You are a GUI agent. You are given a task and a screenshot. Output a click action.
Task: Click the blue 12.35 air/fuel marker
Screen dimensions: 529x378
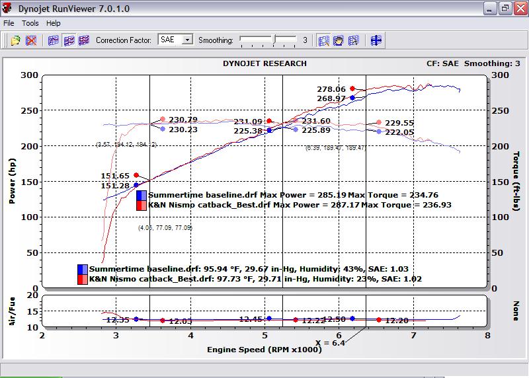point(136,319)
